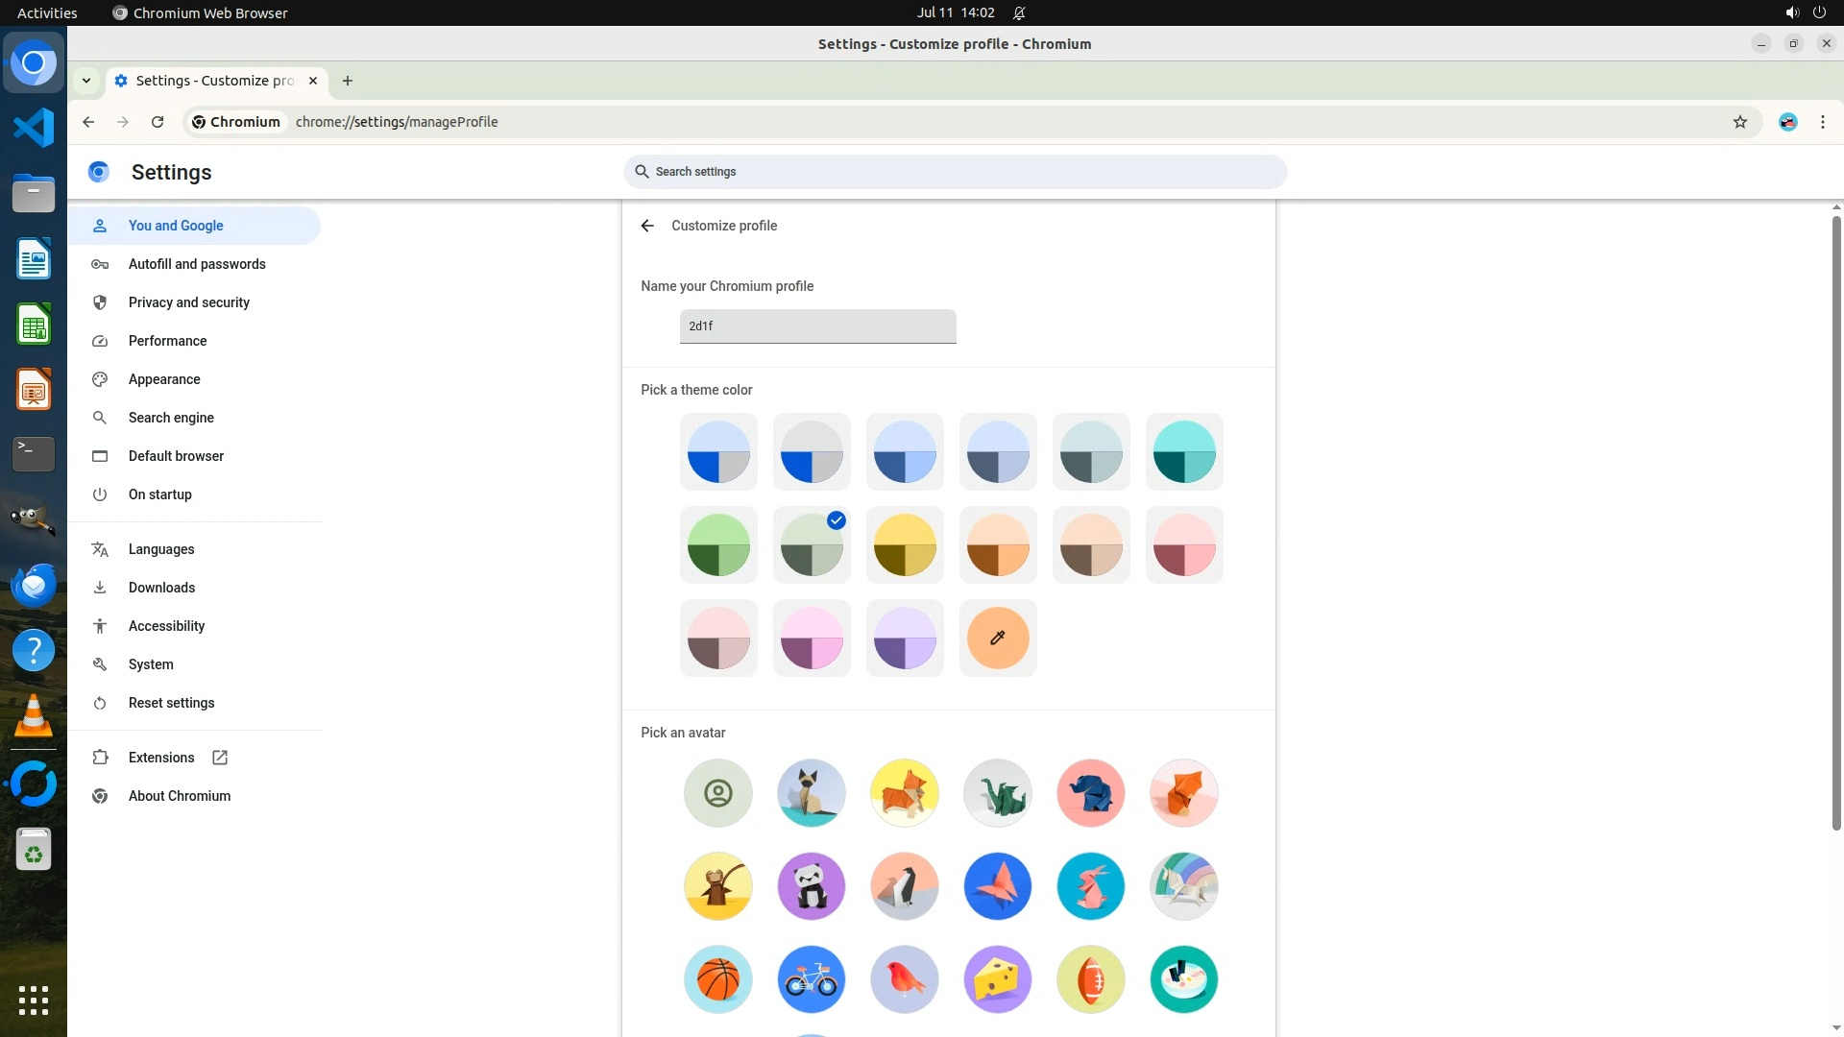The width and height of the screenshot is (1844, 1037).
Task: Open Extensions external link icon
Action: click(x=220, y=758)
